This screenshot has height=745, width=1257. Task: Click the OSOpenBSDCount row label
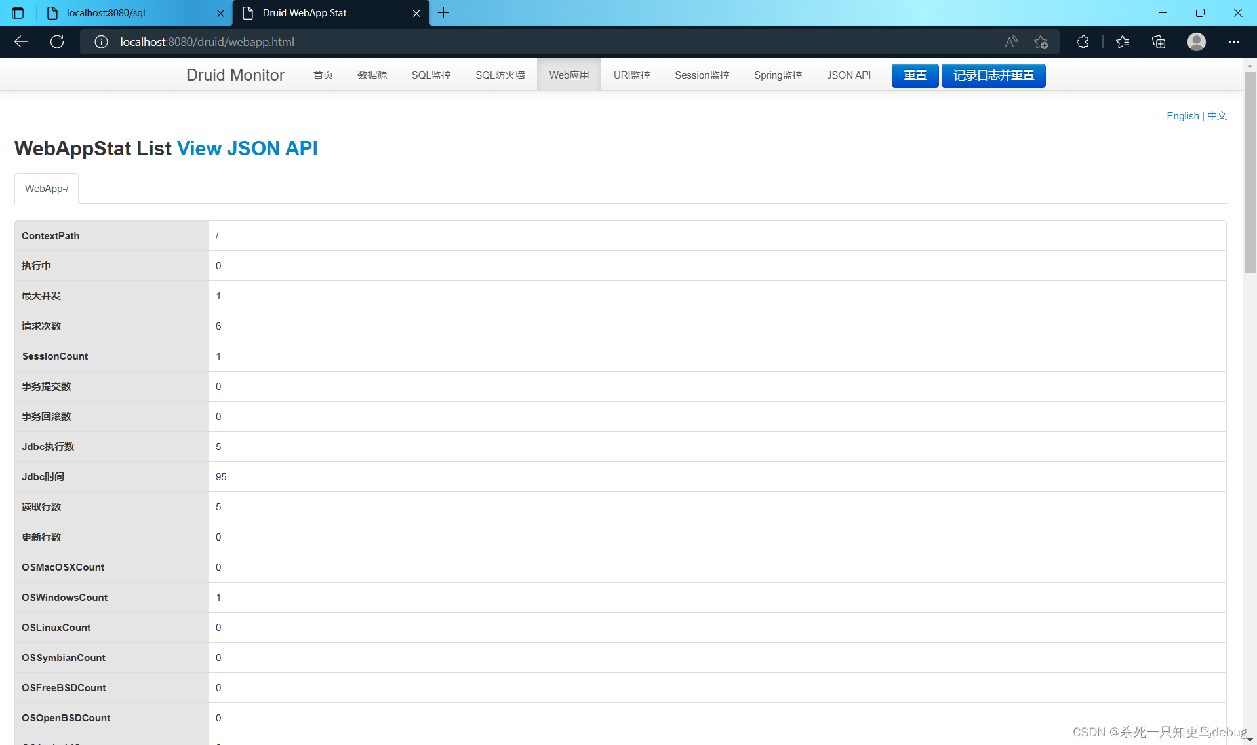tap(66, 718)
